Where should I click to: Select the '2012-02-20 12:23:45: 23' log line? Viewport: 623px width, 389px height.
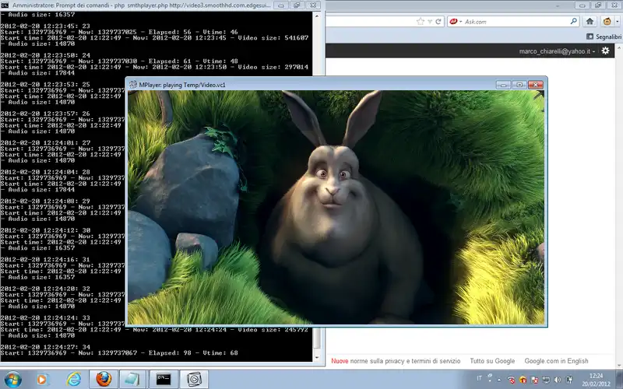click(x=45, y=26)
